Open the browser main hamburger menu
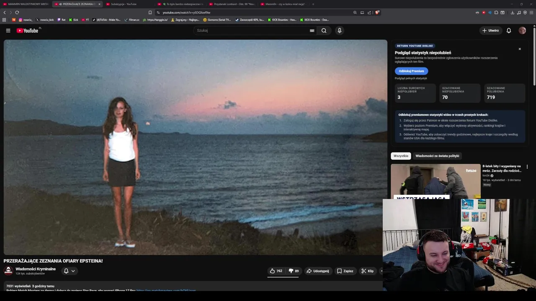 [x=532, y=13]
